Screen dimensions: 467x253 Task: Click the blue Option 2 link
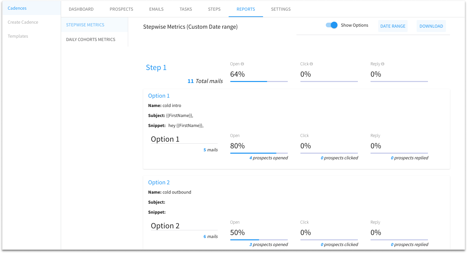pyautogui.click(x=159, y=182)
